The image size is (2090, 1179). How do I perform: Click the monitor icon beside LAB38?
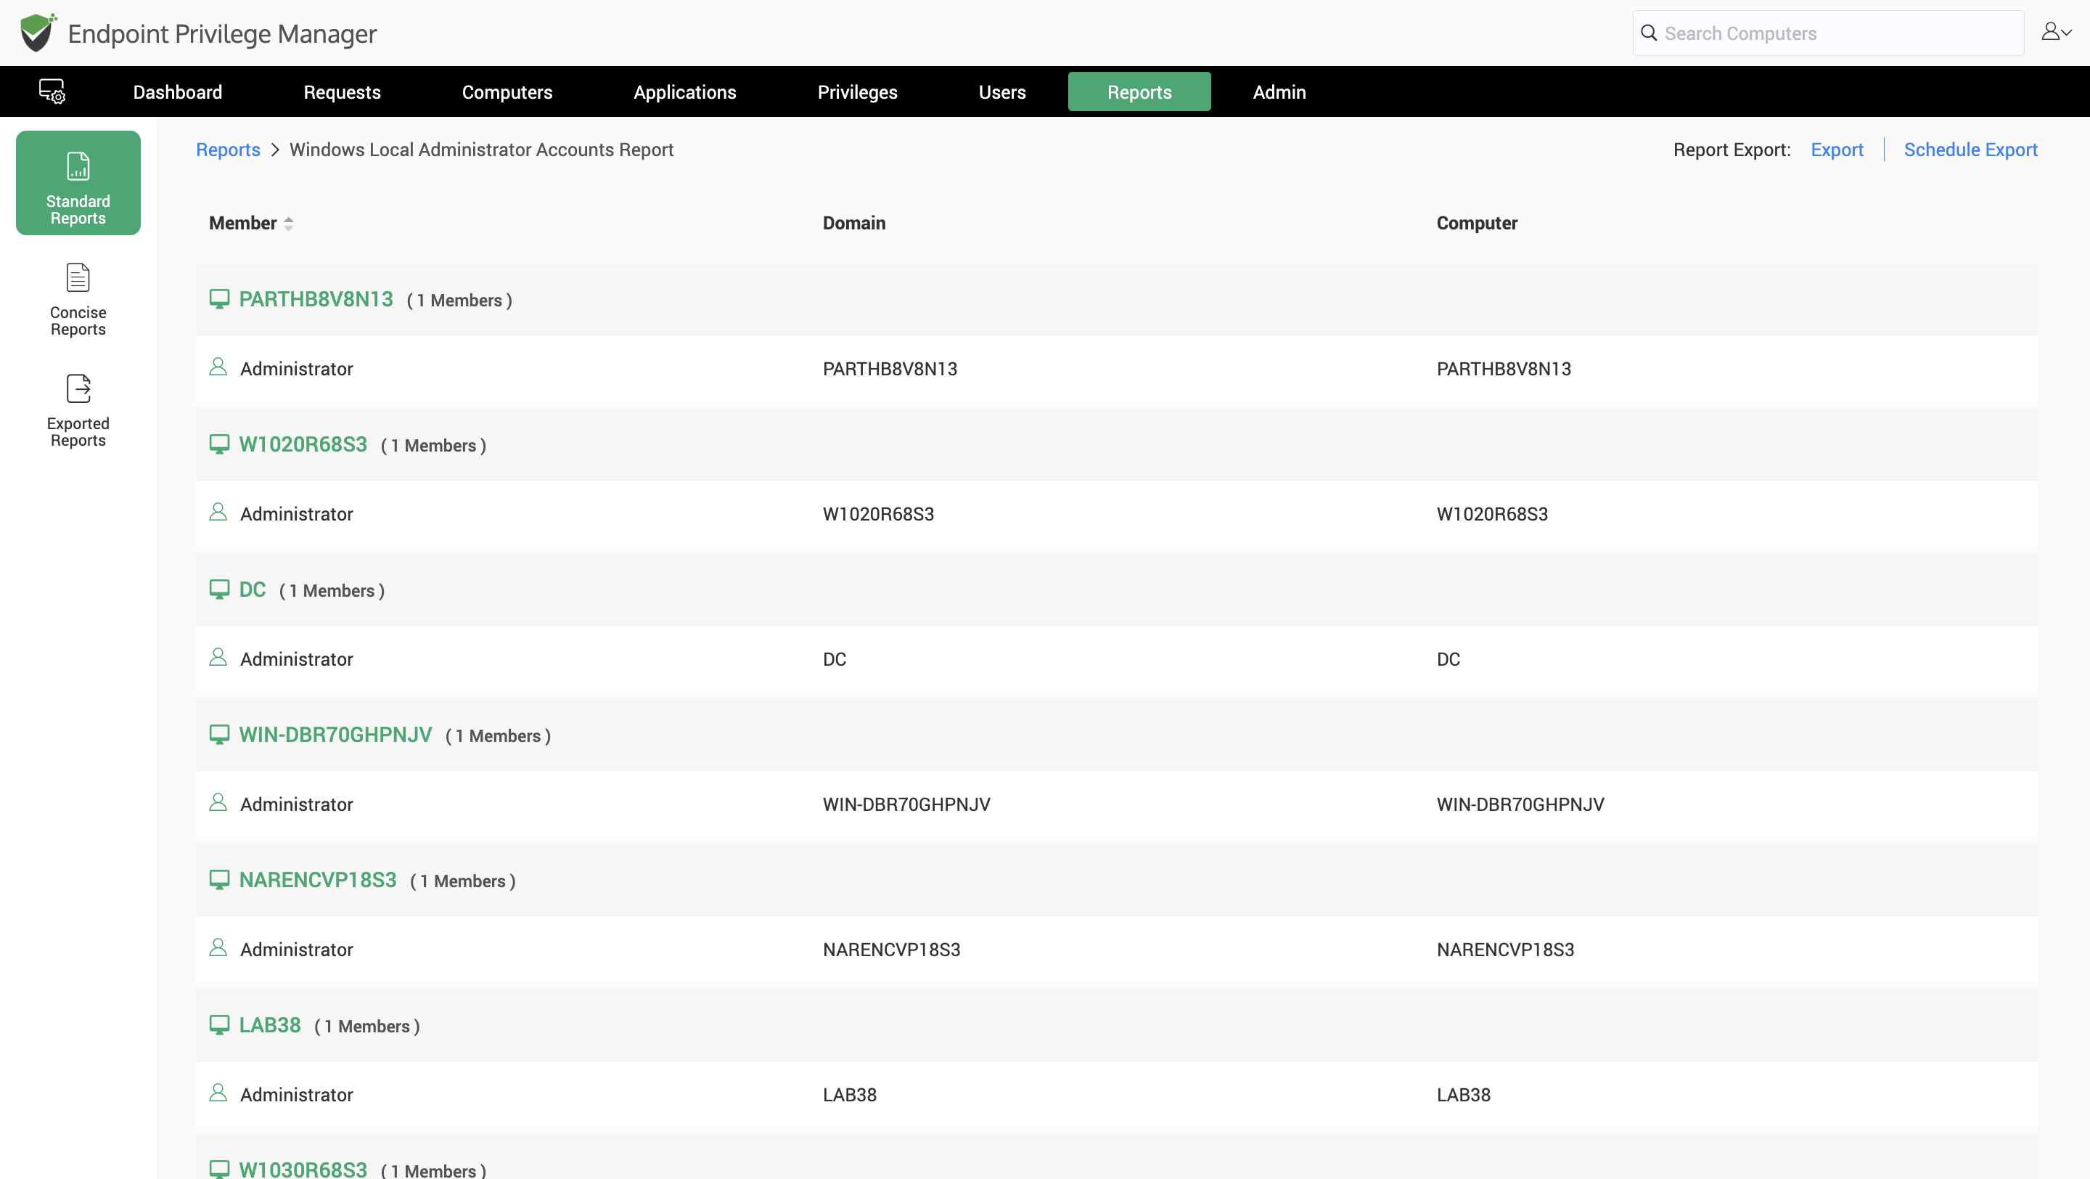[x=219, y=1025]
